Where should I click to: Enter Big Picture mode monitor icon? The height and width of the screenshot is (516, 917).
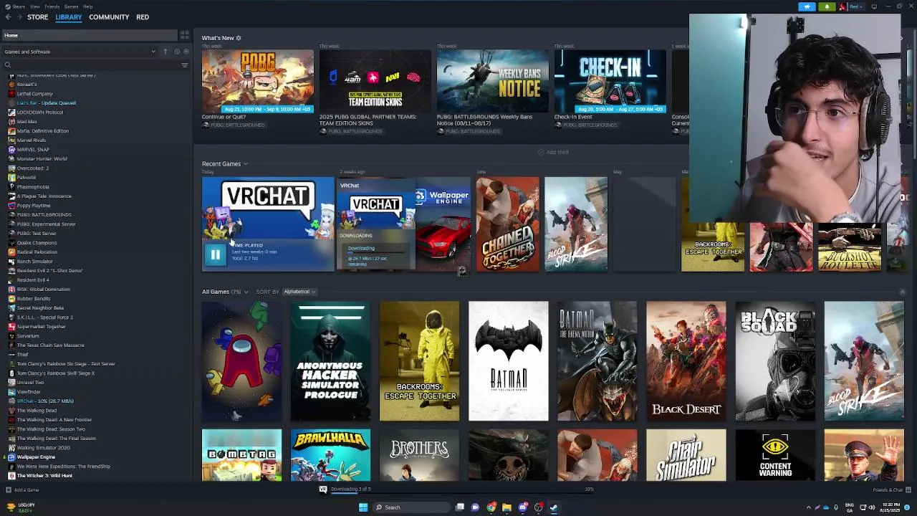(874, 6)
